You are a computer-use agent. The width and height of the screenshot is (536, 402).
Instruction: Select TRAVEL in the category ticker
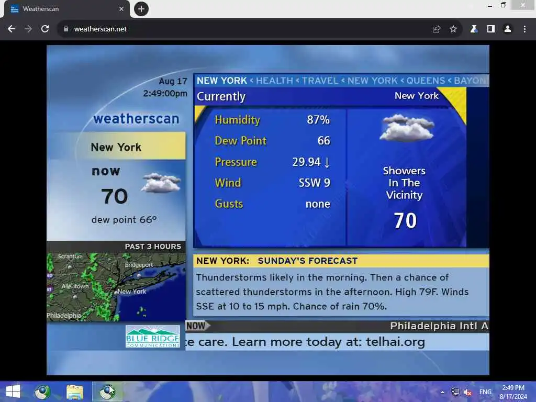320,81
